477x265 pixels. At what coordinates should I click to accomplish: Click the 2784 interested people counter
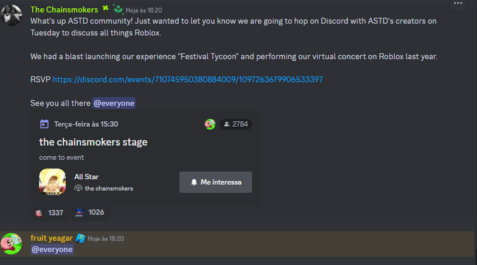pyautogui.click(x=236, y=124)
